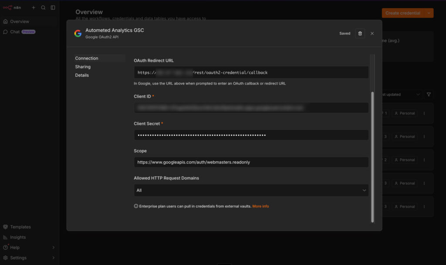This screenshot has width=446, height=265.
Task: Open more options for first Personal row
Action: pyautogui.click(x=424, y=113)
